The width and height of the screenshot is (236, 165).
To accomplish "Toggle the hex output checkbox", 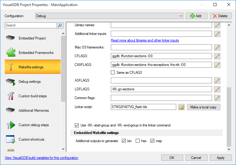I will coord(138,141).
